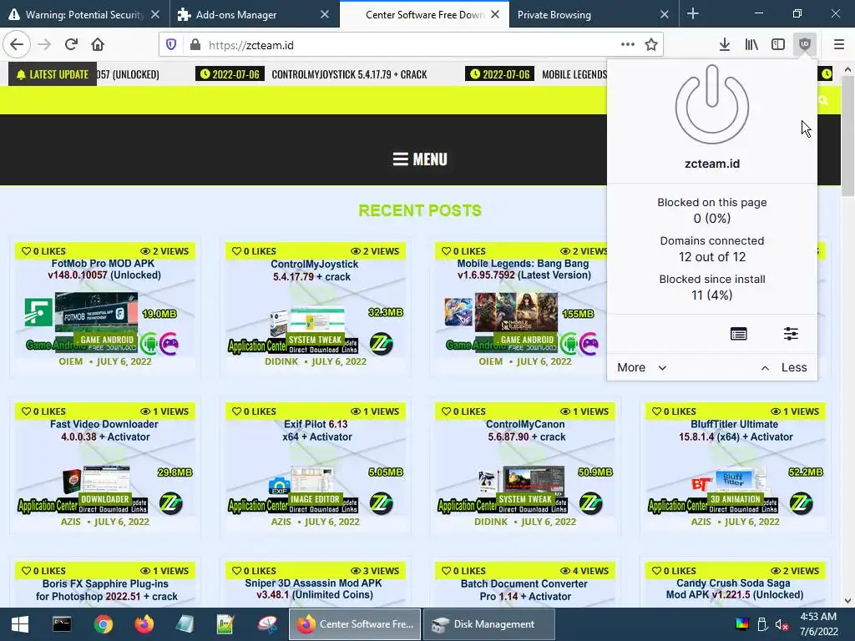Open BluffTitler Ultimate 15.8.1.4 post
855x641 pixels.
click(x=736, y=431)
